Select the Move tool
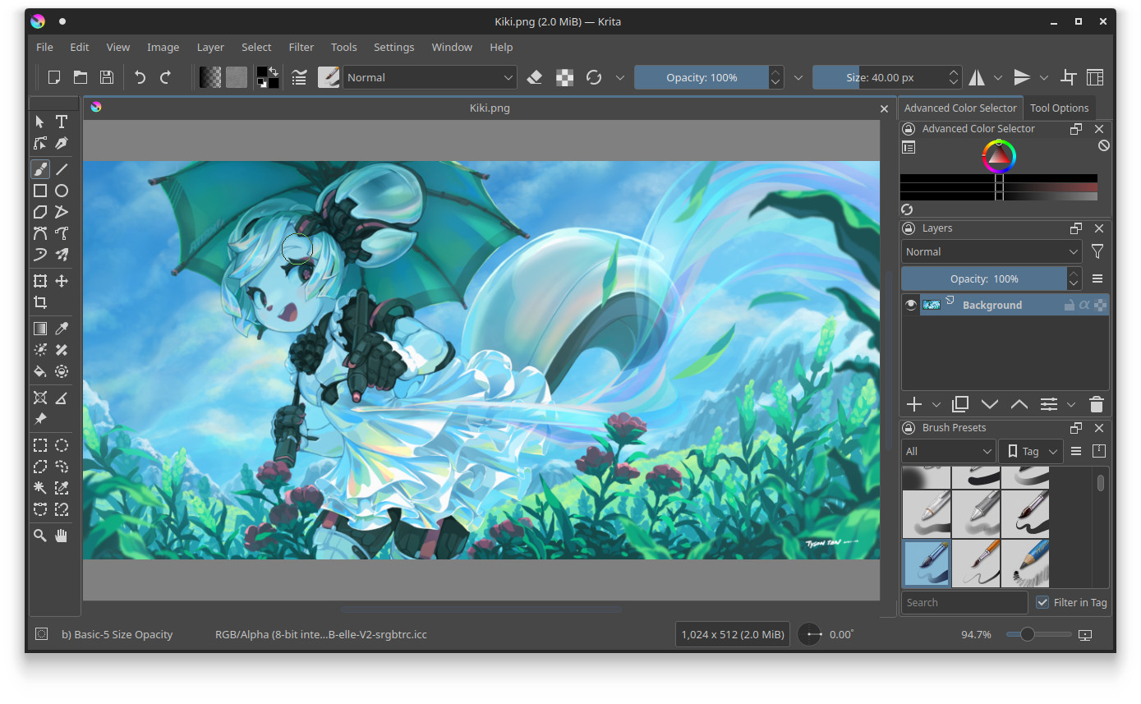This screenshot has width=1141, height=704. [62, 281]
